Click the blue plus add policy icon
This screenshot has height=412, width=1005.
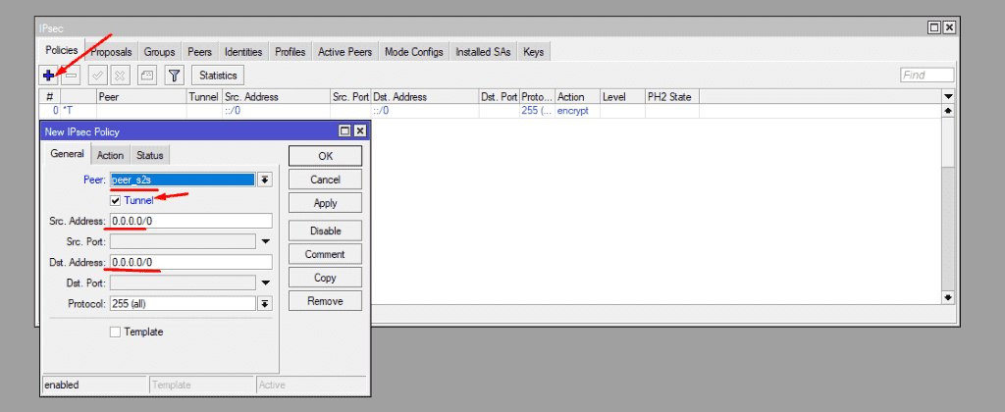(49, 75)
